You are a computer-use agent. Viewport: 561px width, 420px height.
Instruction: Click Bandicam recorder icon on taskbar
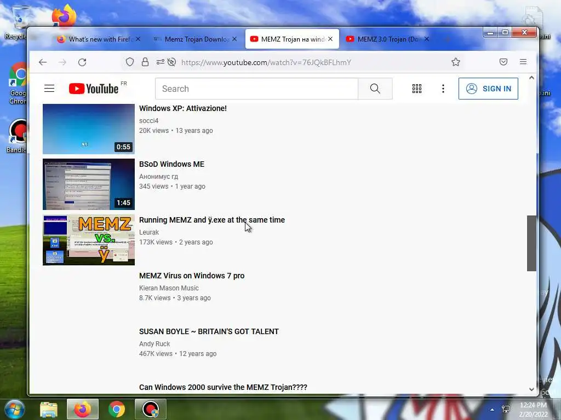(x=151, y=409)
